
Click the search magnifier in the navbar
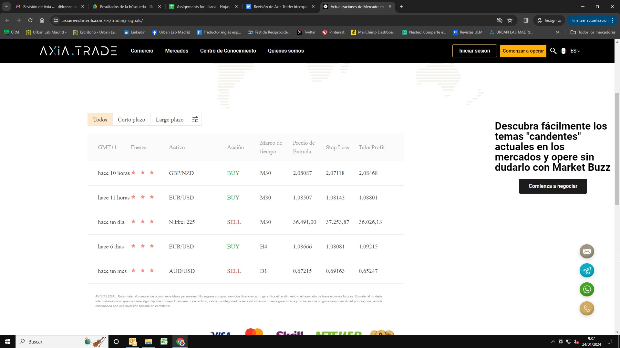click(553, 51)
